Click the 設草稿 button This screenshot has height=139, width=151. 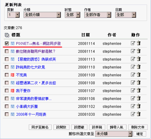(97, 127)
